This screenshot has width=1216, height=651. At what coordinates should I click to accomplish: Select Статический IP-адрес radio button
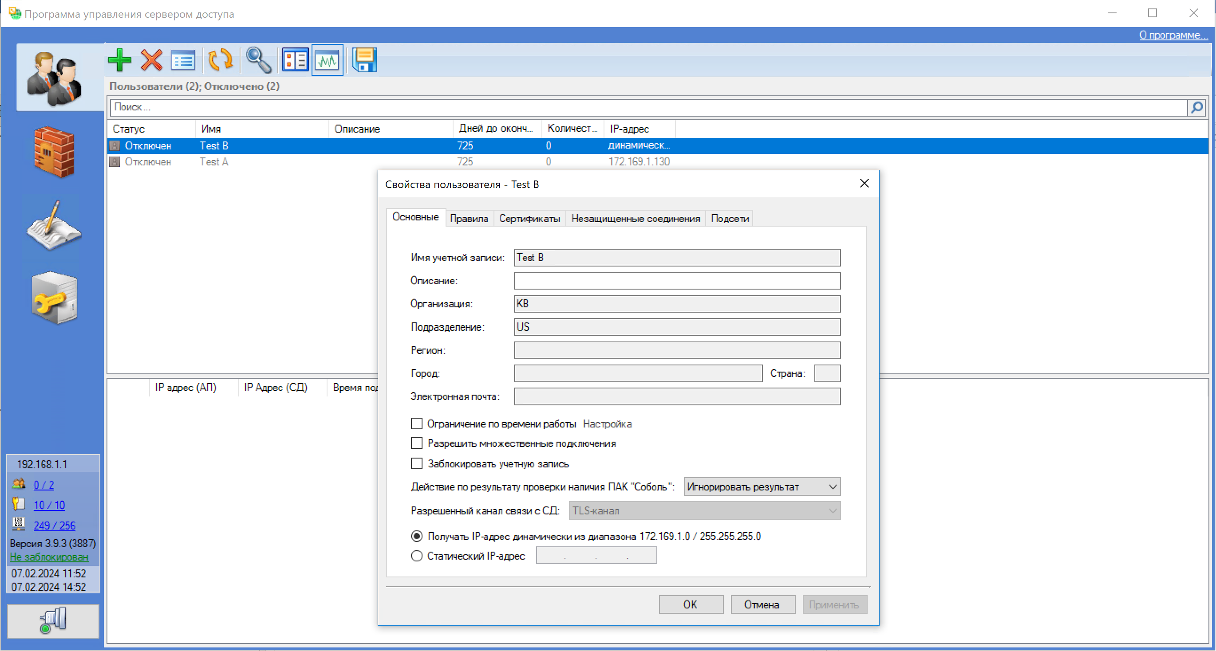click(416, 556)
